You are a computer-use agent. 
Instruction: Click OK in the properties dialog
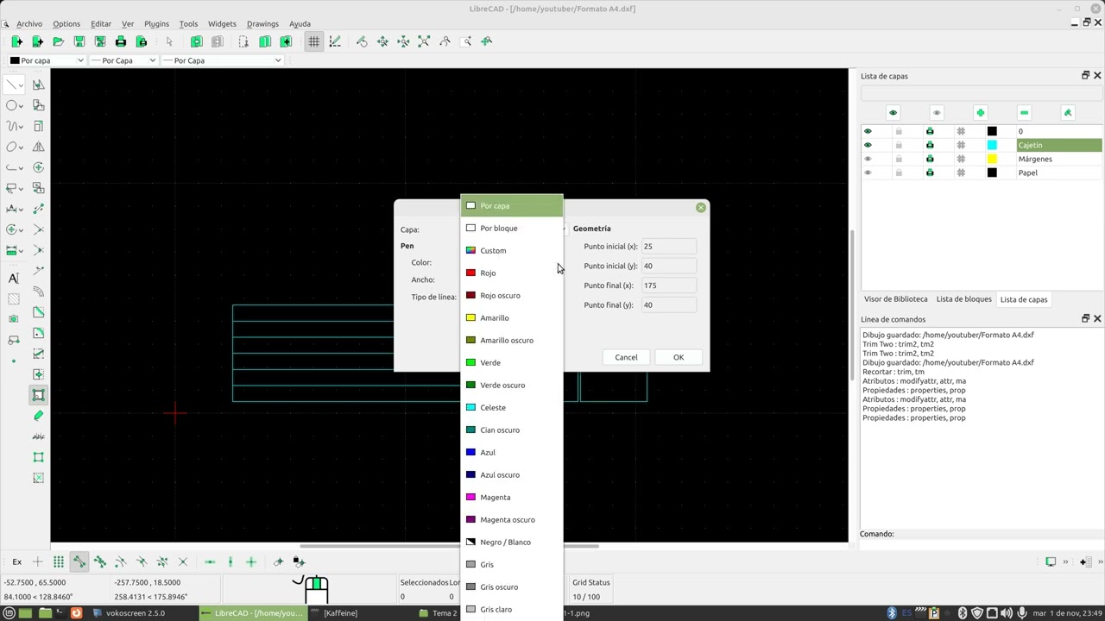pos(679,357)
